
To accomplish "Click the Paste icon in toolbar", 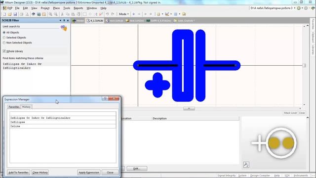I will pyautogui.click(x=73, y=14).
